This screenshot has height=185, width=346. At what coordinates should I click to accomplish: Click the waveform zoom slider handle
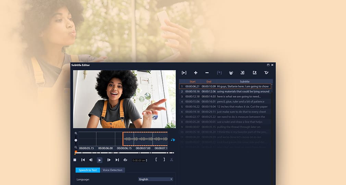tap(76, 140)
